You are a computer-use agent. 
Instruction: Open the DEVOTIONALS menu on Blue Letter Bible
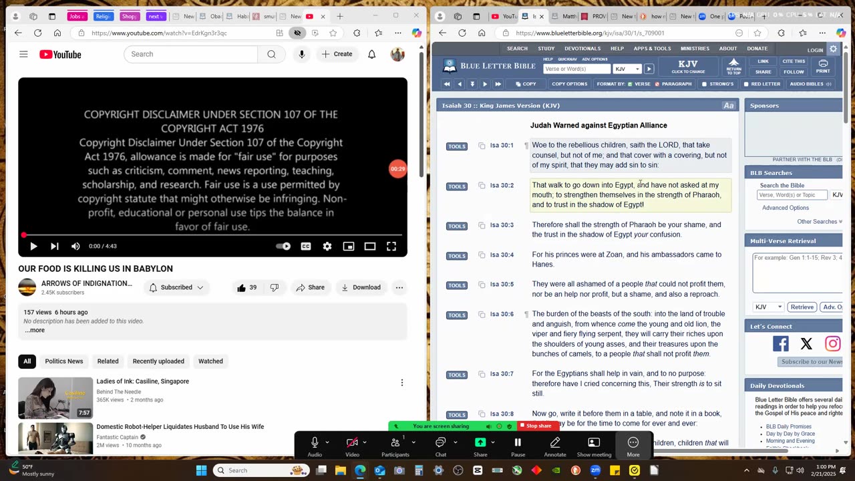(582, 48)
